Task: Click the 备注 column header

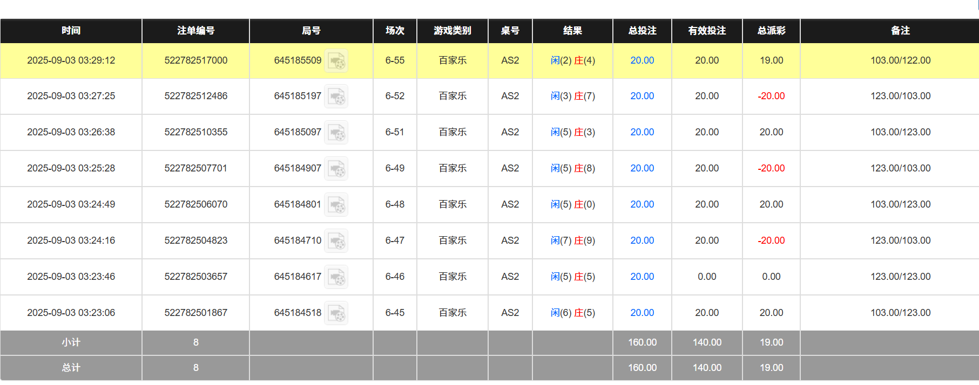Action: (x=900, y=31)
